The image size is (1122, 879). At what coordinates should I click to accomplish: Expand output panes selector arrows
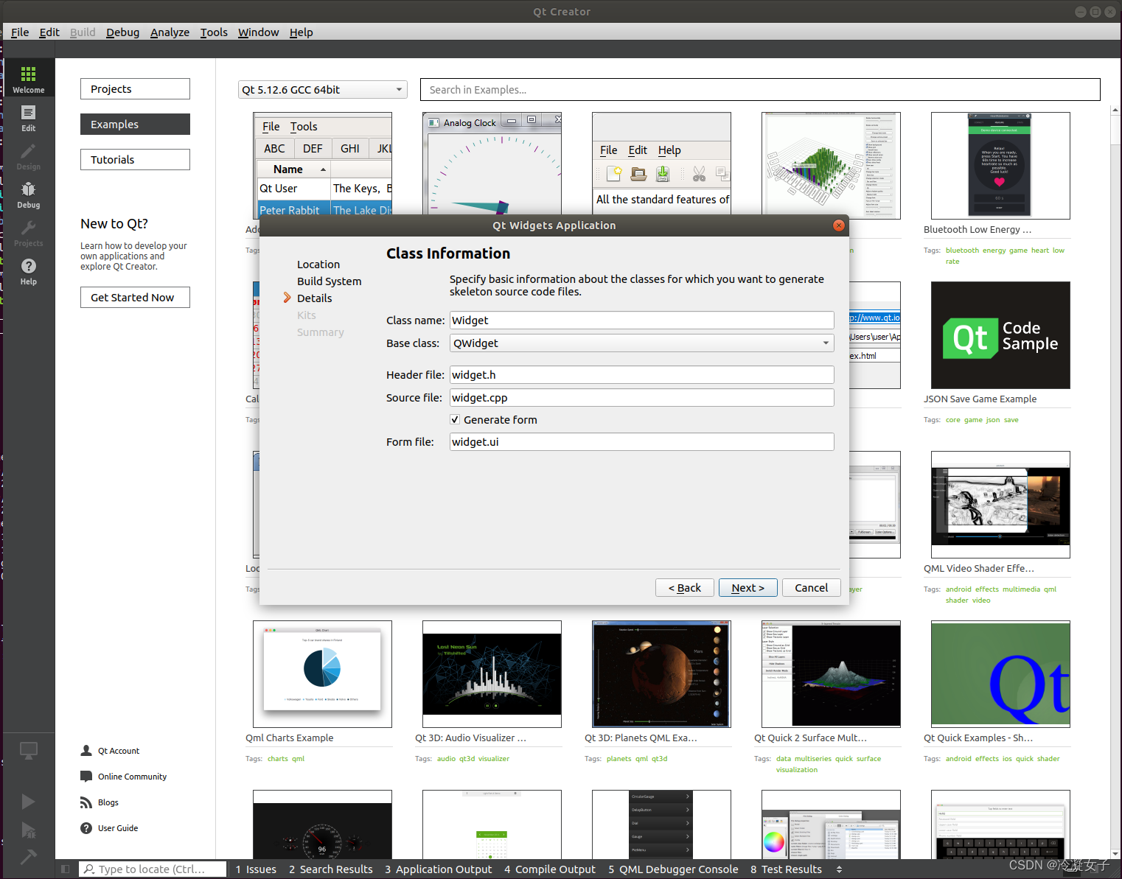[839, 869]
